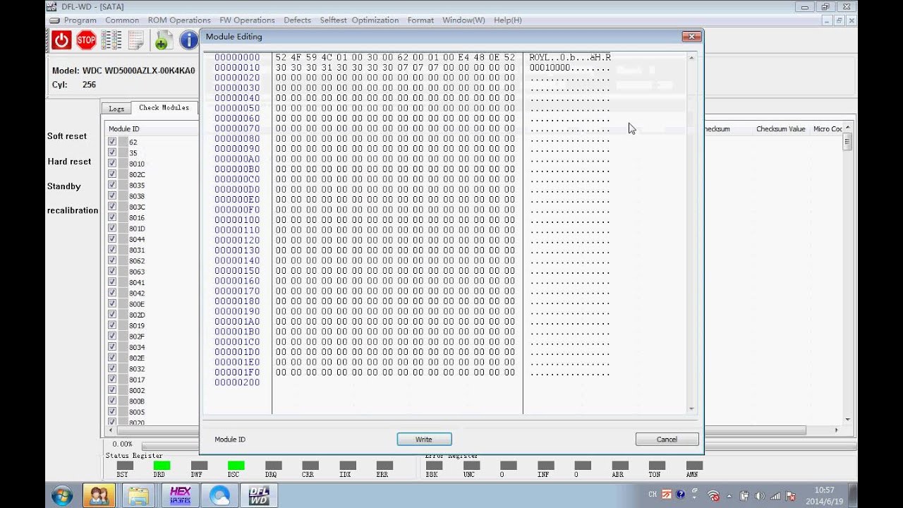
Task: Switch to the Logs tab
Action: pyautogui.click(x=116, y=109)
